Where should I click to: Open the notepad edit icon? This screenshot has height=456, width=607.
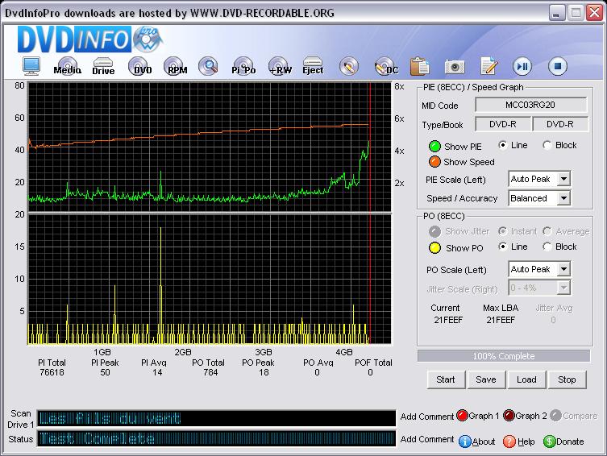[489, 66]
